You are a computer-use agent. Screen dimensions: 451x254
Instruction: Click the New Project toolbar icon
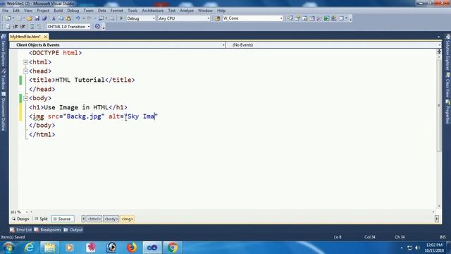[8, 18]
